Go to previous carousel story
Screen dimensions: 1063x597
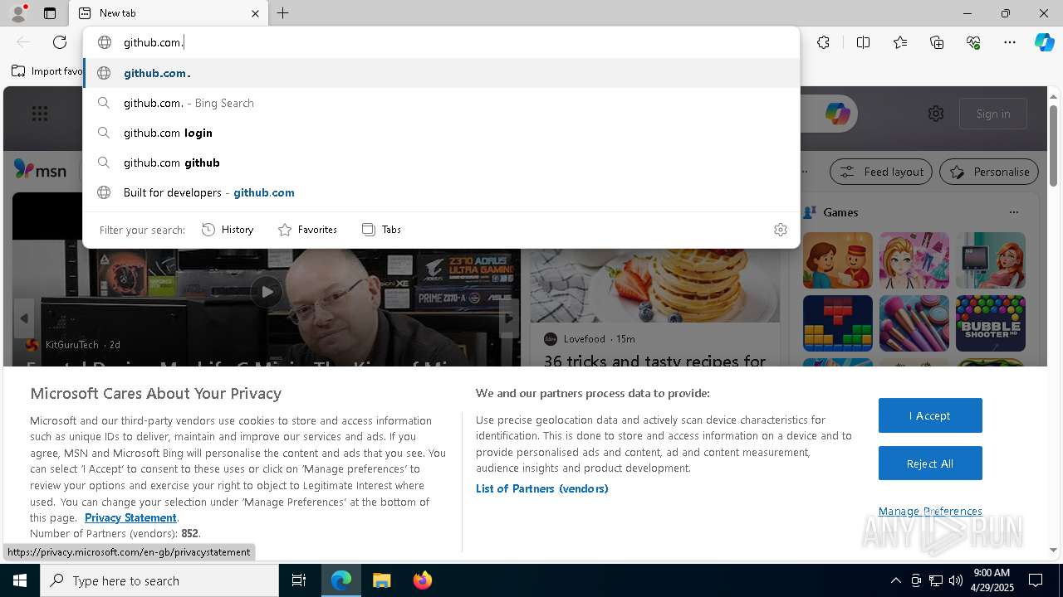coord(24,318)
